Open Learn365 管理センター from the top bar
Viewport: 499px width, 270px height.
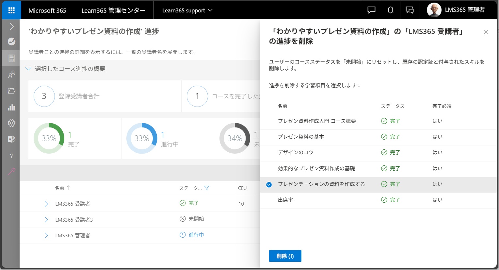click(x=113, y=10)
